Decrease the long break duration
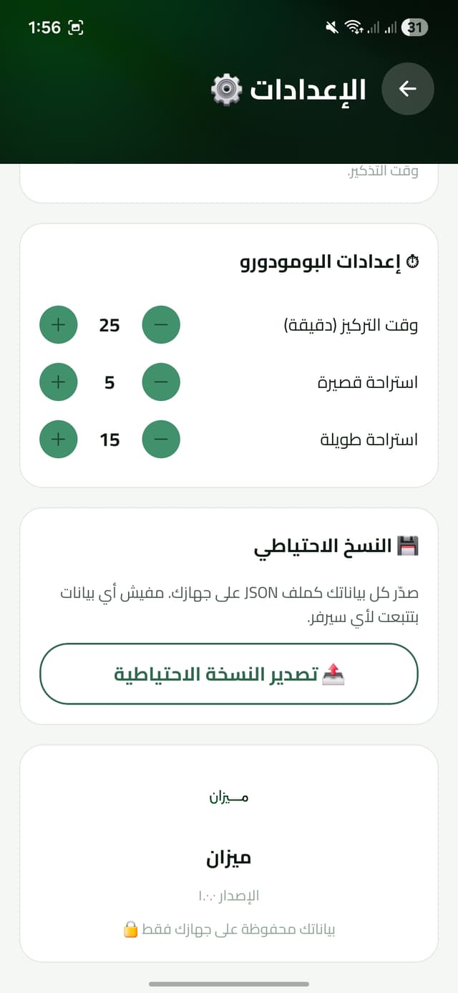This screenshot has width=458, height=993. 161,439
